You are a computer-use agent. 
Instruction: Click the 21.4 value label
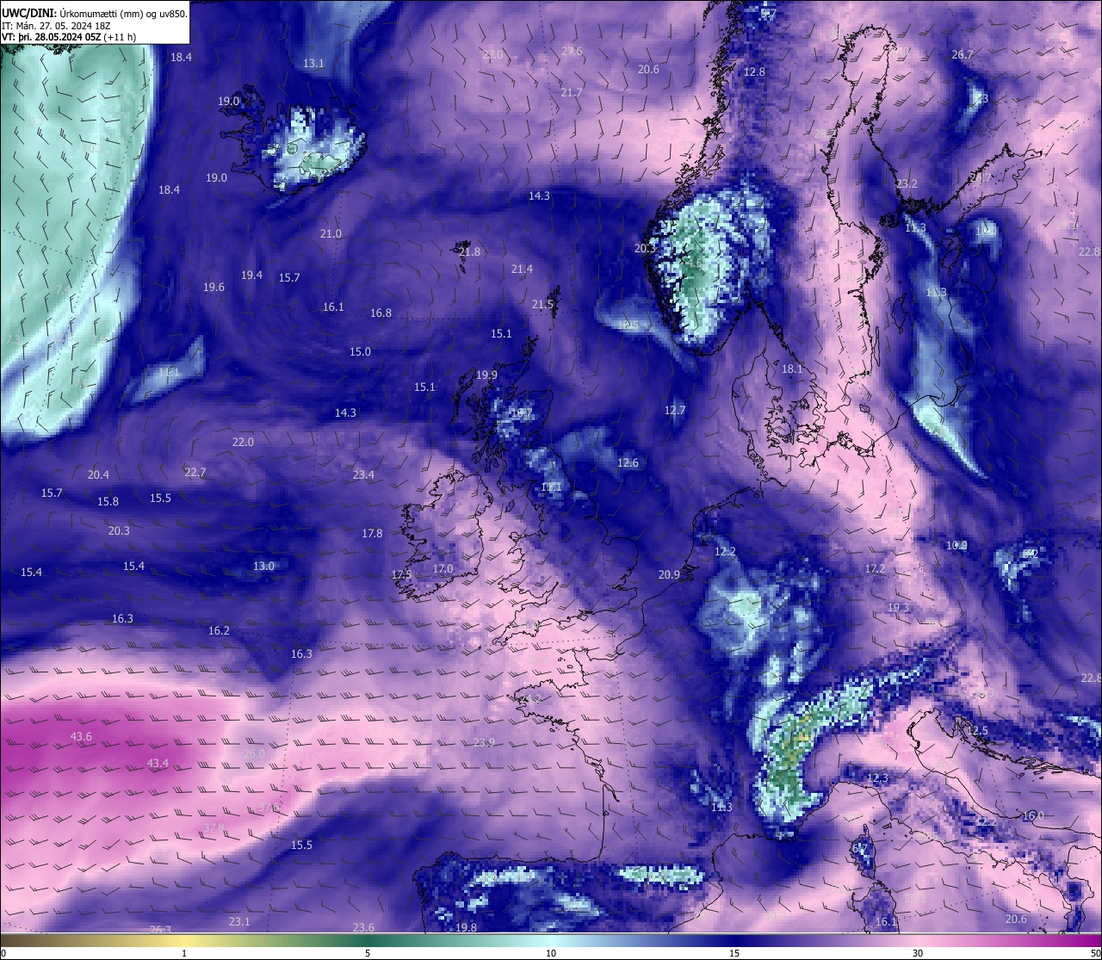[x=522, y=269]
